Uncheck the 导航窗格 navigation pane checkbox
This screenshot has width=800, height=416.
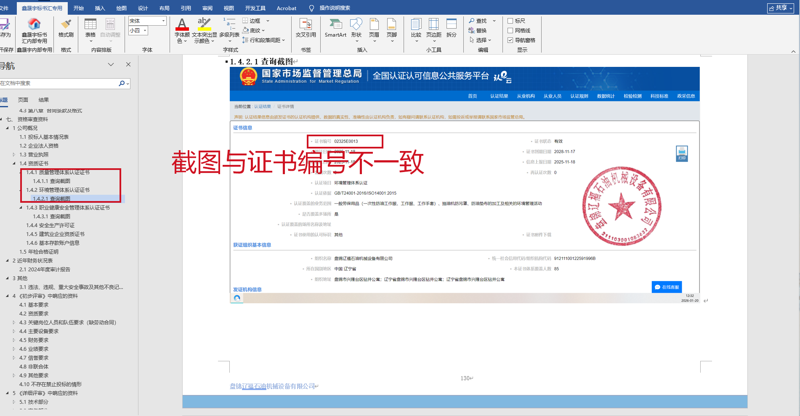tap(510, 40)
